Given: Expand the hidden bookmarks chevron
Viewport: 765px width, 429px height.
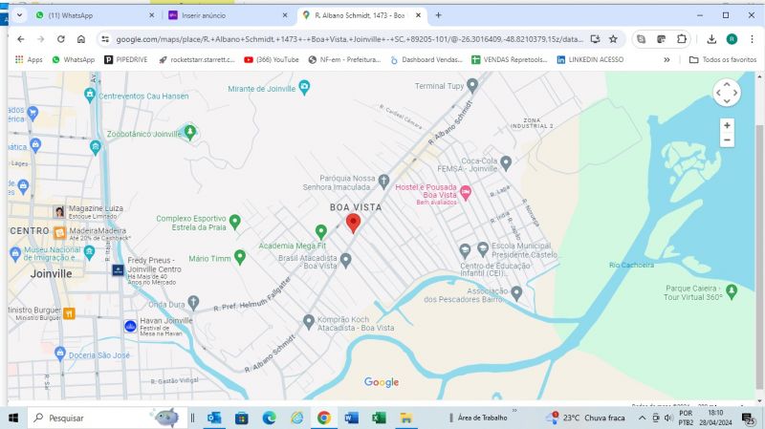Looking at the screenshot, I should click(x=667, y=59).
